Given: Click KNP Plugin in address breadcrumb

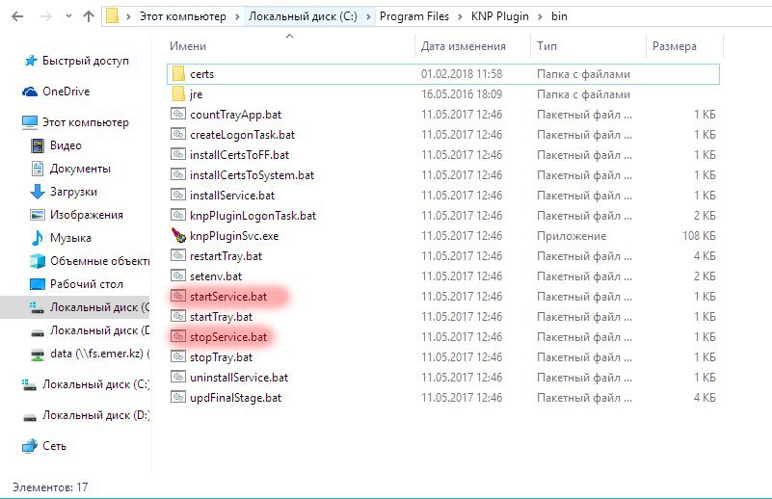Looking at the screenshot, I should (x=500, y=16).
